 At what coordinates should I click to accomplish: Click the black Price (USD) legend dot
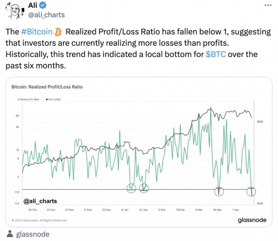click(x=47, y=99)
